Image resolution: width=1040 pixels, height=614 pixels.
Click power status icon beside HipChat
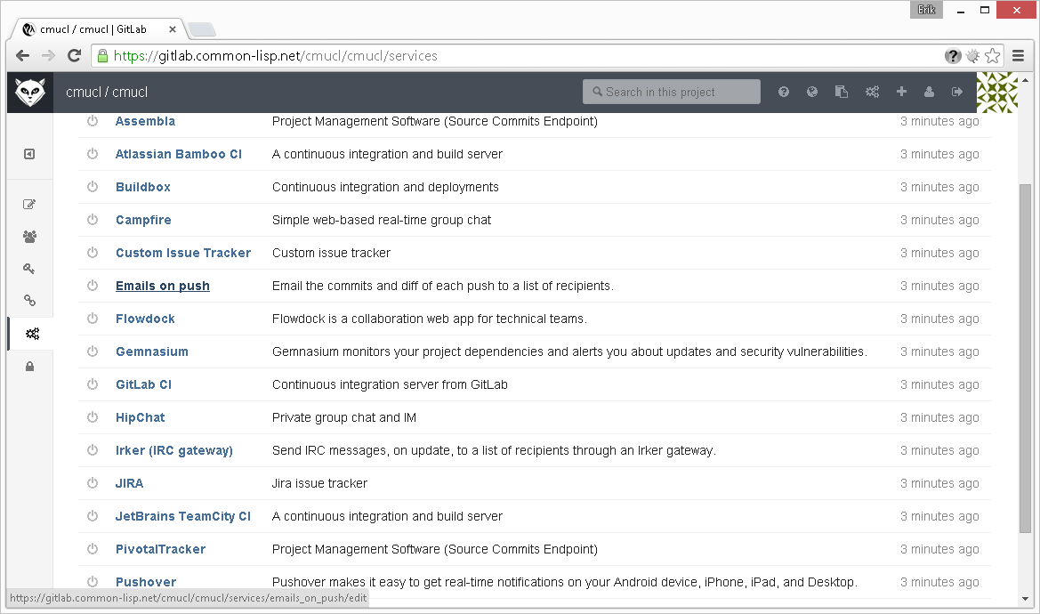[x=93, y=417]
